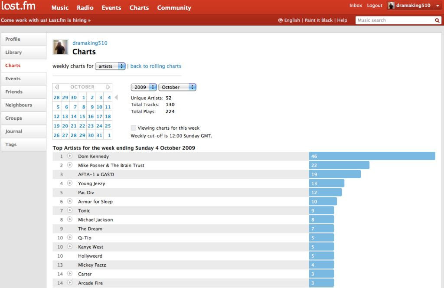Screen dimensions: 444x288
Task: Open the Music menu
Action: pos(60,8)
